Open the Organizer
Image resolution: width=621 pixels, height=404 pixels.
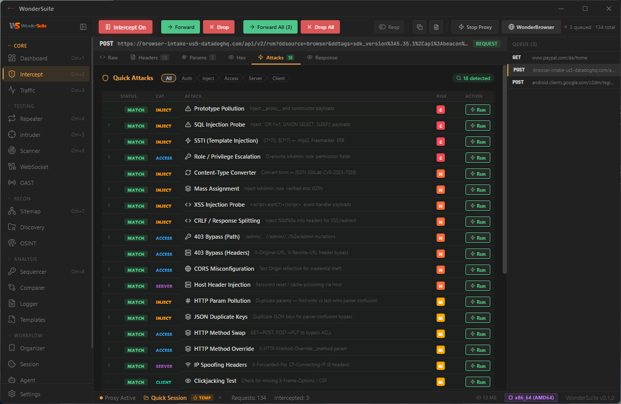[45, 348]
